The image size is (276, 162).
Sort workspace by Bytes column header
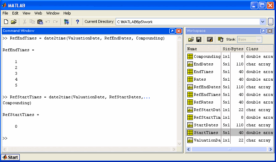[x=238, y=49]
